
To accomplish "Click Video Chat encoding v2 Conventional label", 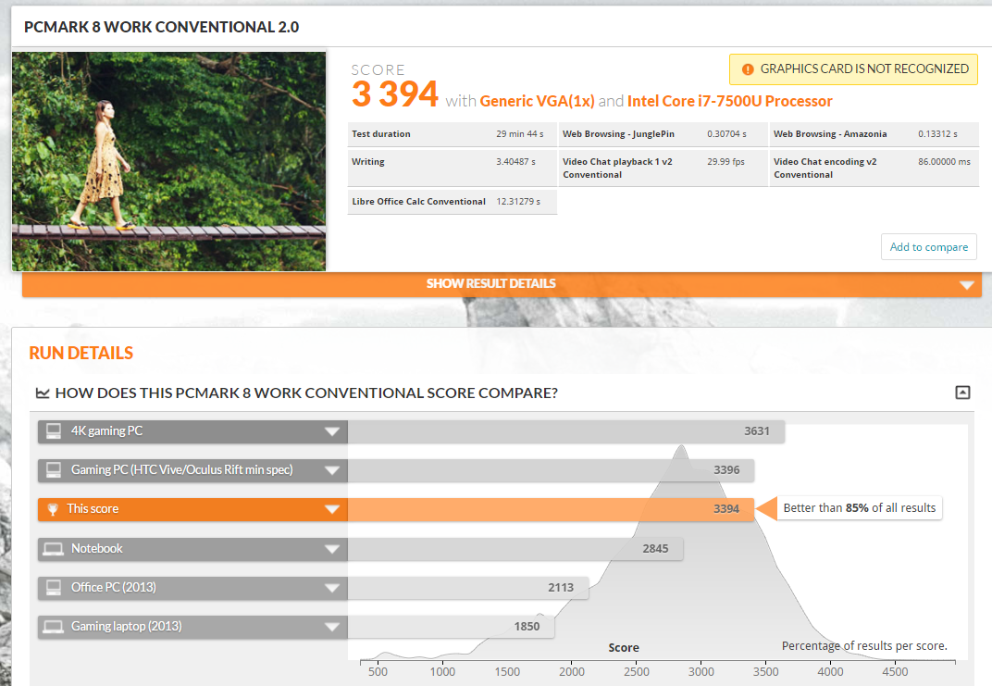I will pyautogui.click(x=825, y=168).
